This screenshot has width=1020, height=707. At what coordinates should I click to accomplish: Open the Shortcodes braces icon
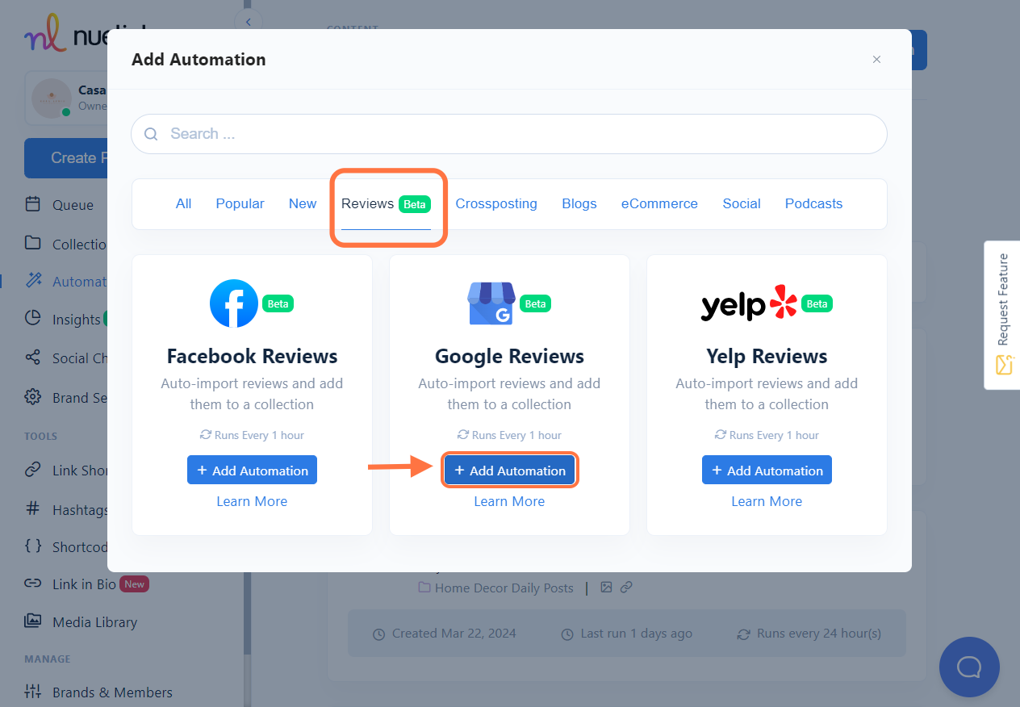click(32, 546)
